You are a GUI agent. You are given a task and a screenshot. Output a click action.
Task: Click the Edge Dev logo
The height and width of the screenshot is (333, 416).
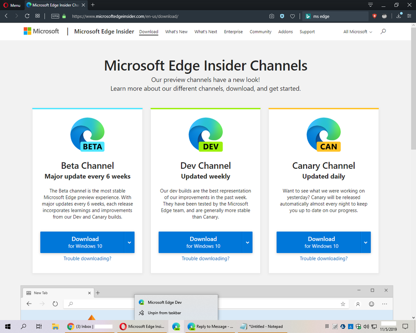(x=206, y=134)
